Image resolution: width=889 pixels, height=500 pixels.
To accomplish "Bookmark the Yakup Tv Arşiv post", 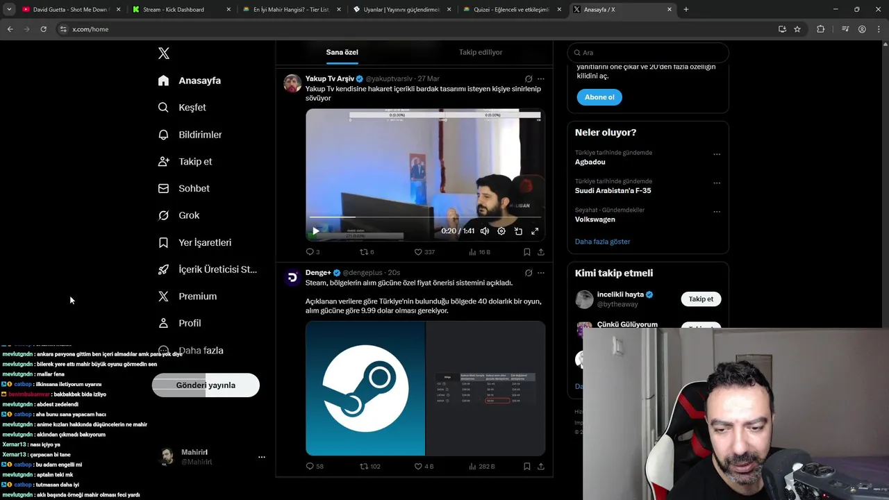I will tap(527, 252).
